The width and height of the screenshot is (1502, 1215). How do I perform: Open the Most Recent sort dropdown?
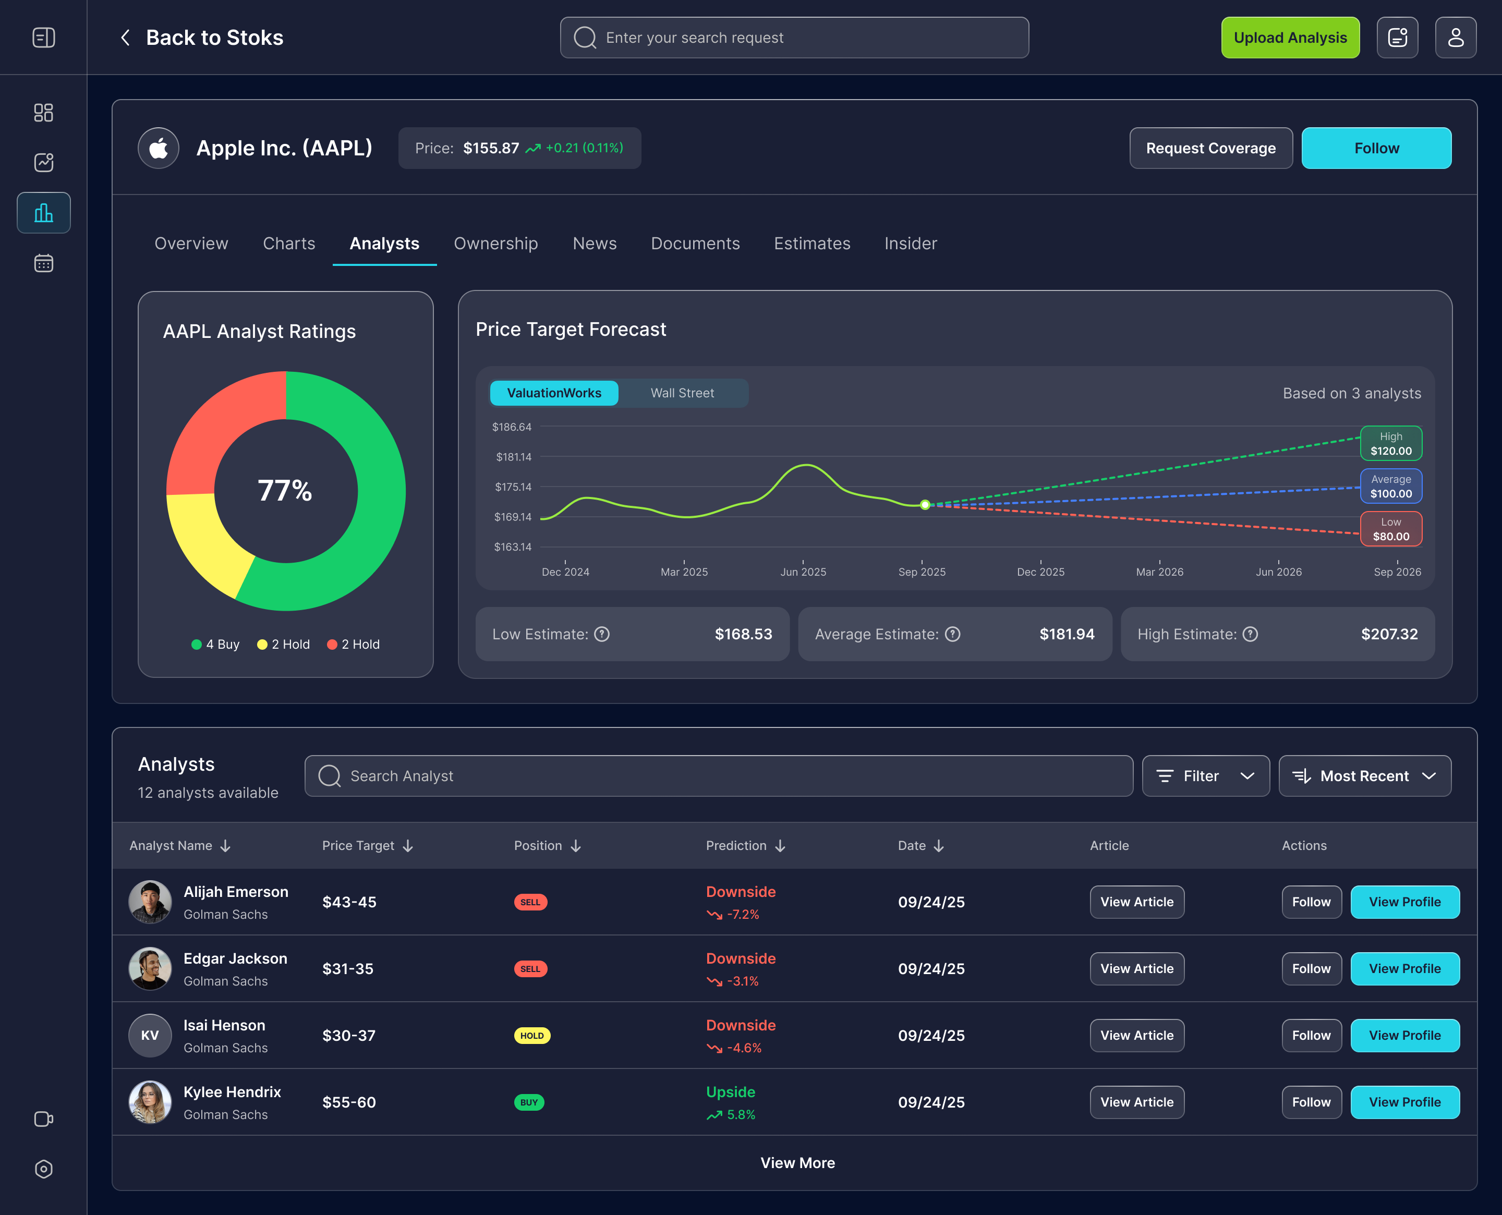pos(1364,776)
